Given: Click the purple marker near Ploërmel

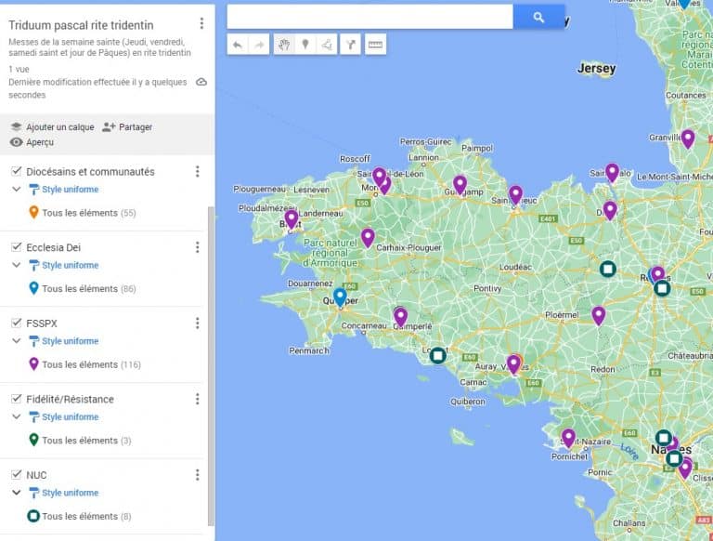Looking at the screenshot, I should [599, 316].
